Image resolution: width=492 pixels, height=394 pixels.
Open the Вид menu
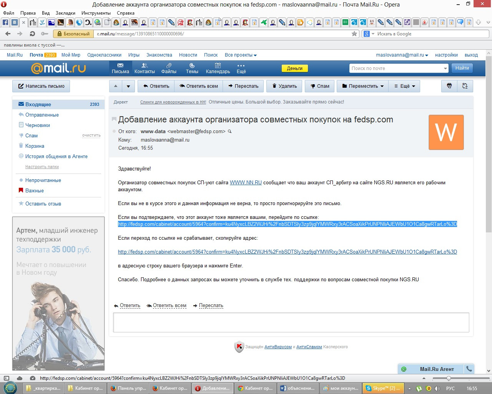click(x=46, y=13)
